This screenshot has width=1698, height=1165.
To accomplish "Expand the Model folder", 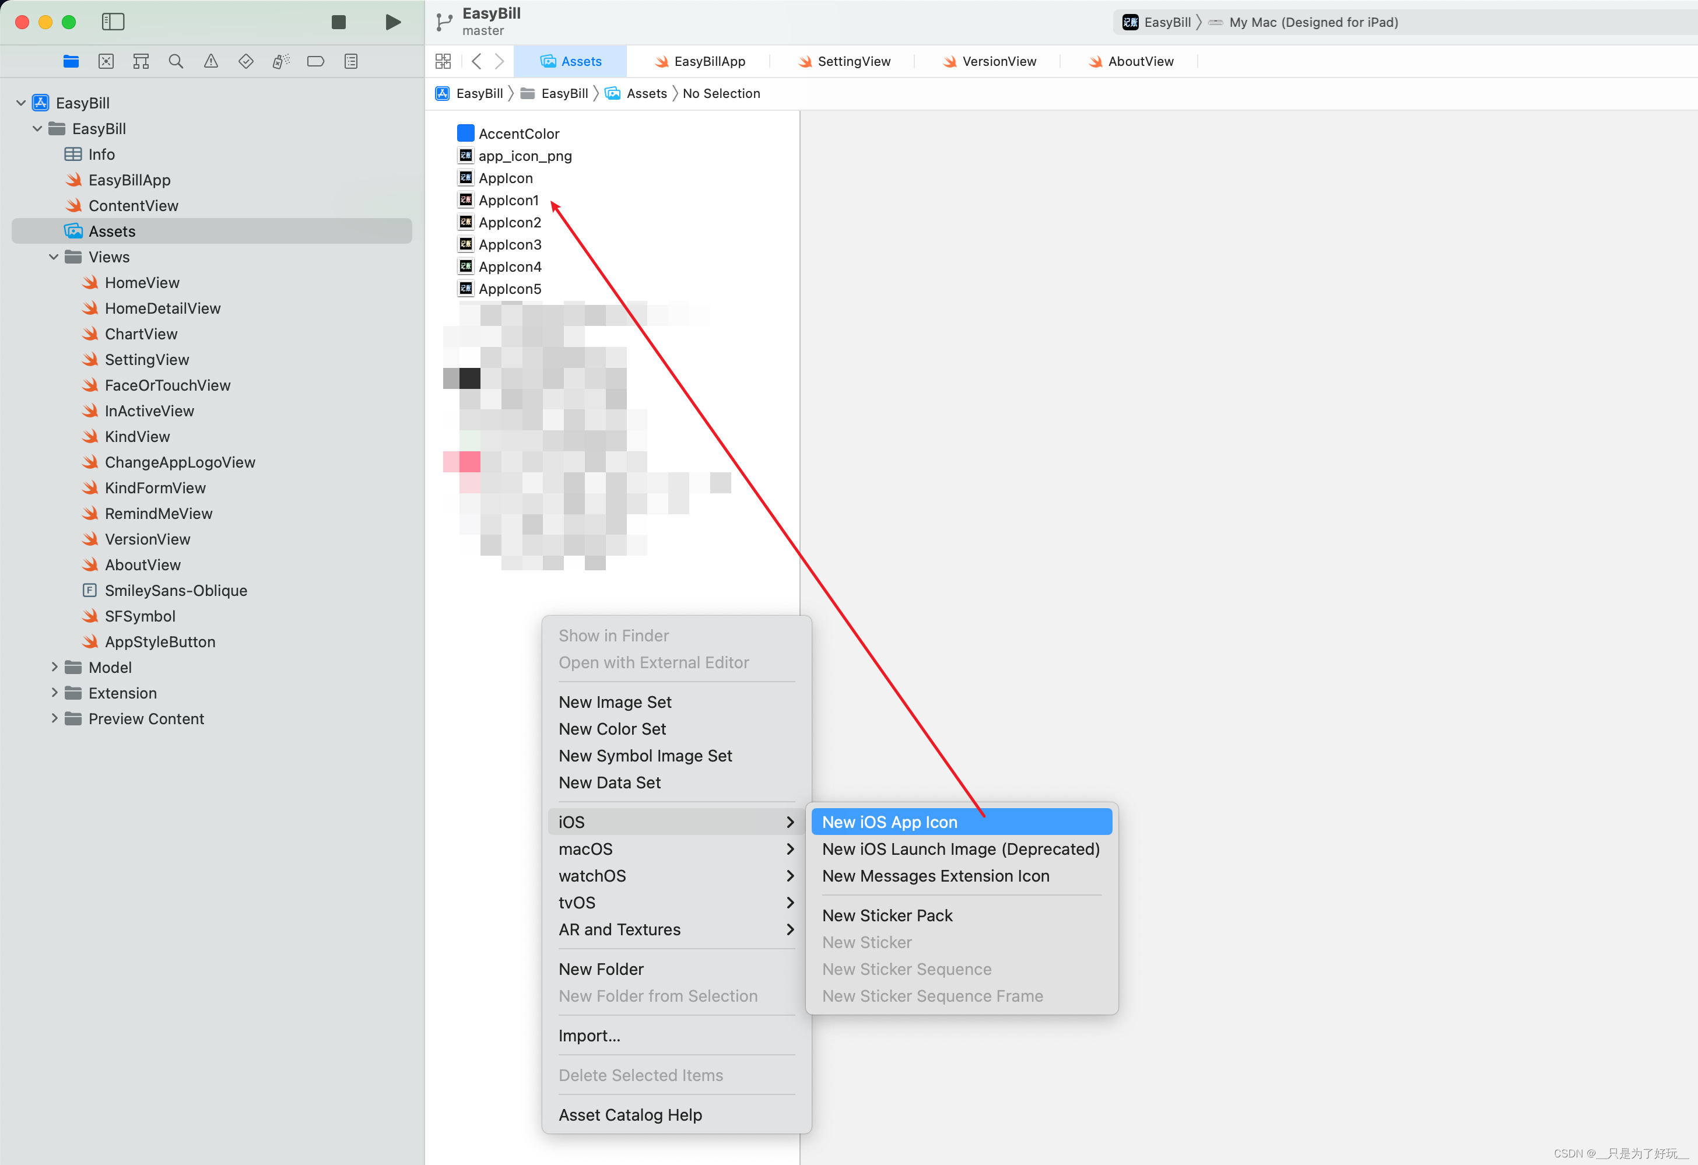I will 54,667.
